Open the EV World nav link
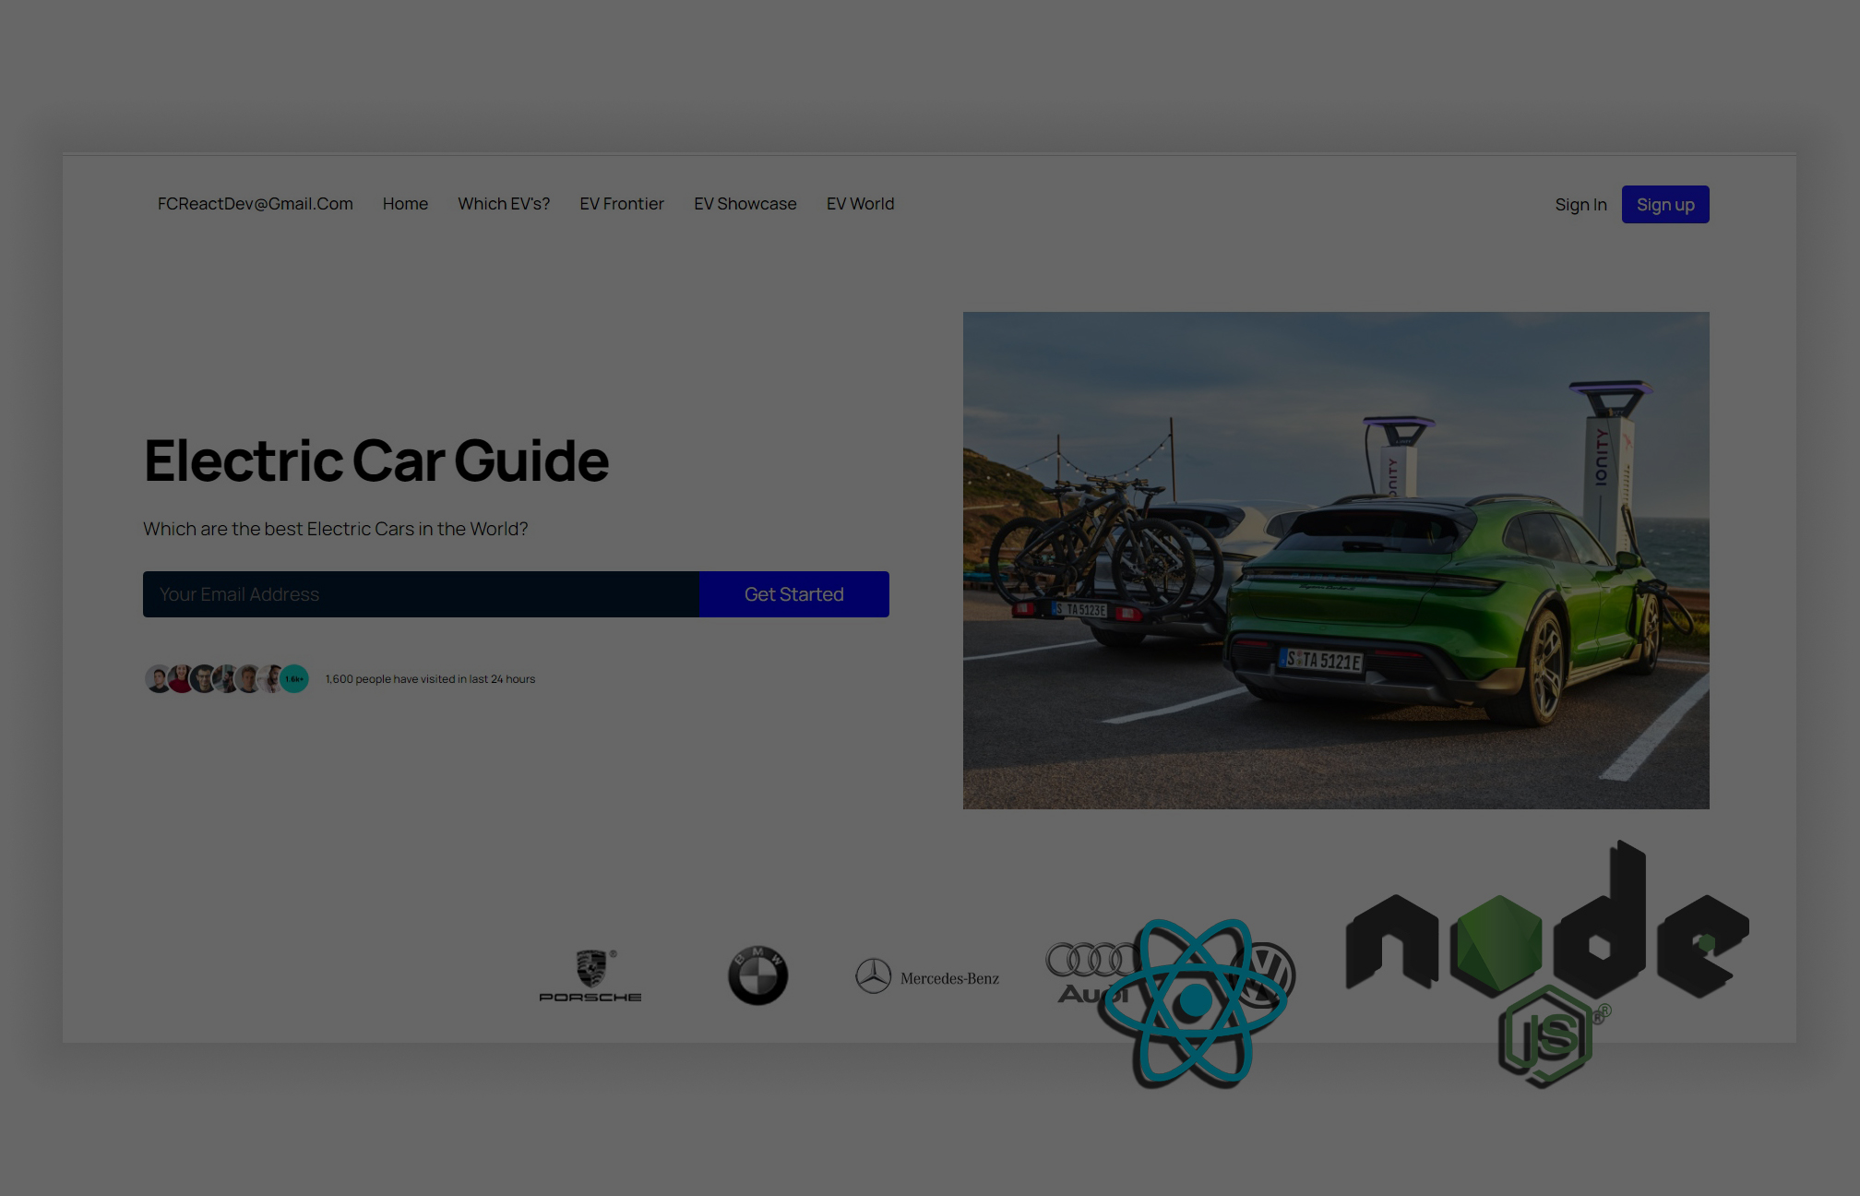1860x1196 pixels. [x=860, y=204]
